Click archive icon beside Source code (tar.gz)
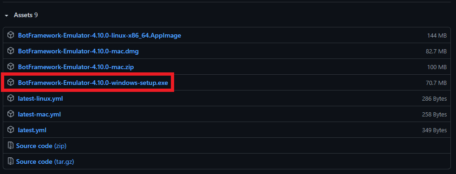This screenshot has height=174, width=456. click(x=11, y=161)
